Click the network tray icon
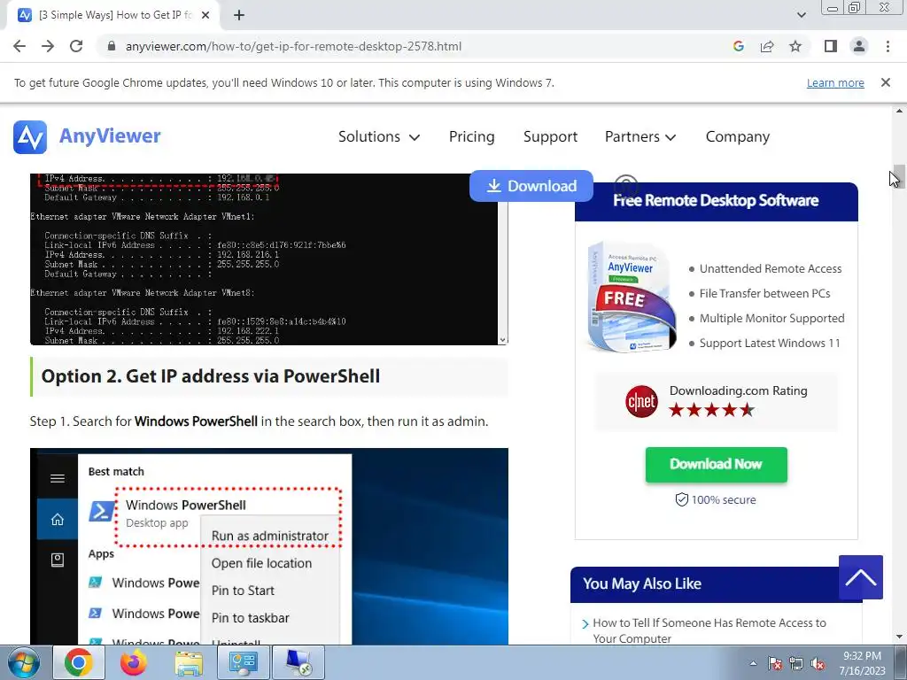Image resolution: width=907 pixels, height=680 pixels. point(796,663)
